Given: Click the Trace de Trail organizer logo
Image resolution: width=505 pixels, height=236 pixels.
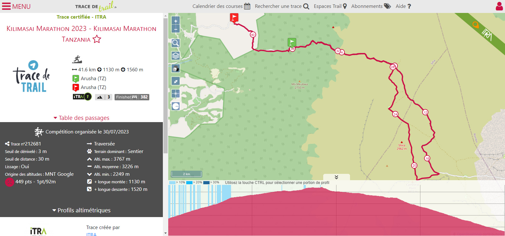Looking at the screenshot, I should click(x=32, y=76).
